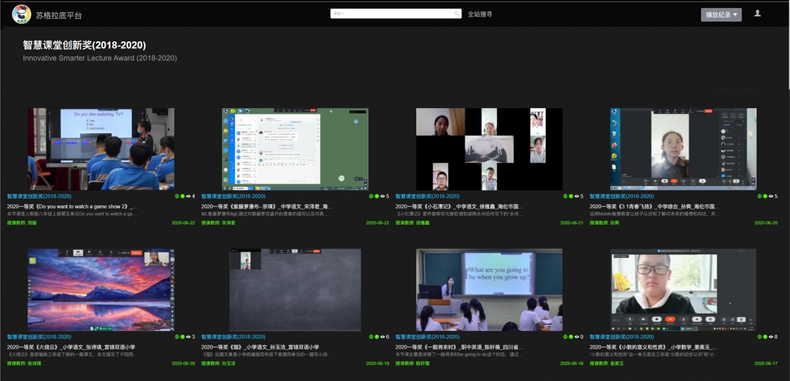The width and height of the screenshot is (790, 381).
Task: Open the user profile icon
Action: point(757,14)
